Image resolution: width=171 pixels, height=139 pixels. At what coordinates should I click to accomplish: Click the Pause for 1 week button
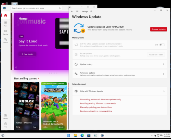pyautogui.click(x=156, y=54)
